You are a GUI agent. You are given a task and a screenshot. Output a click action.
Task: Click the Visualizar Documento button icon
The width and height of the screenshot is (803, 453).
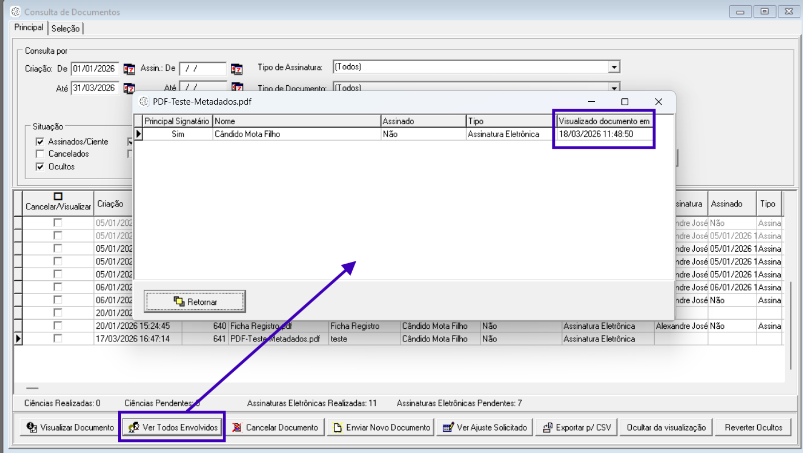32,427
